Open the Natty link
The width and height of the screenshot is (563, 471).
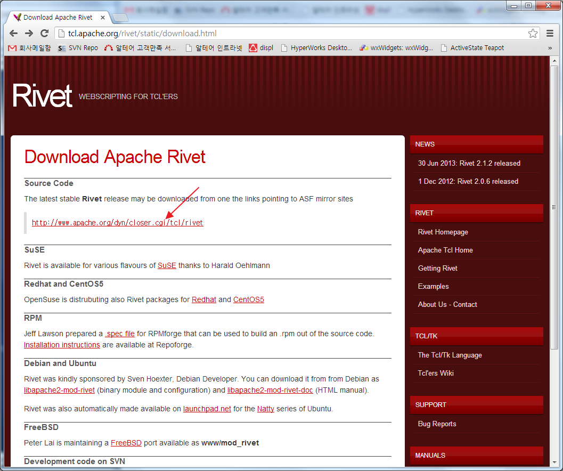pyautogui.click(x=266, y=409)
